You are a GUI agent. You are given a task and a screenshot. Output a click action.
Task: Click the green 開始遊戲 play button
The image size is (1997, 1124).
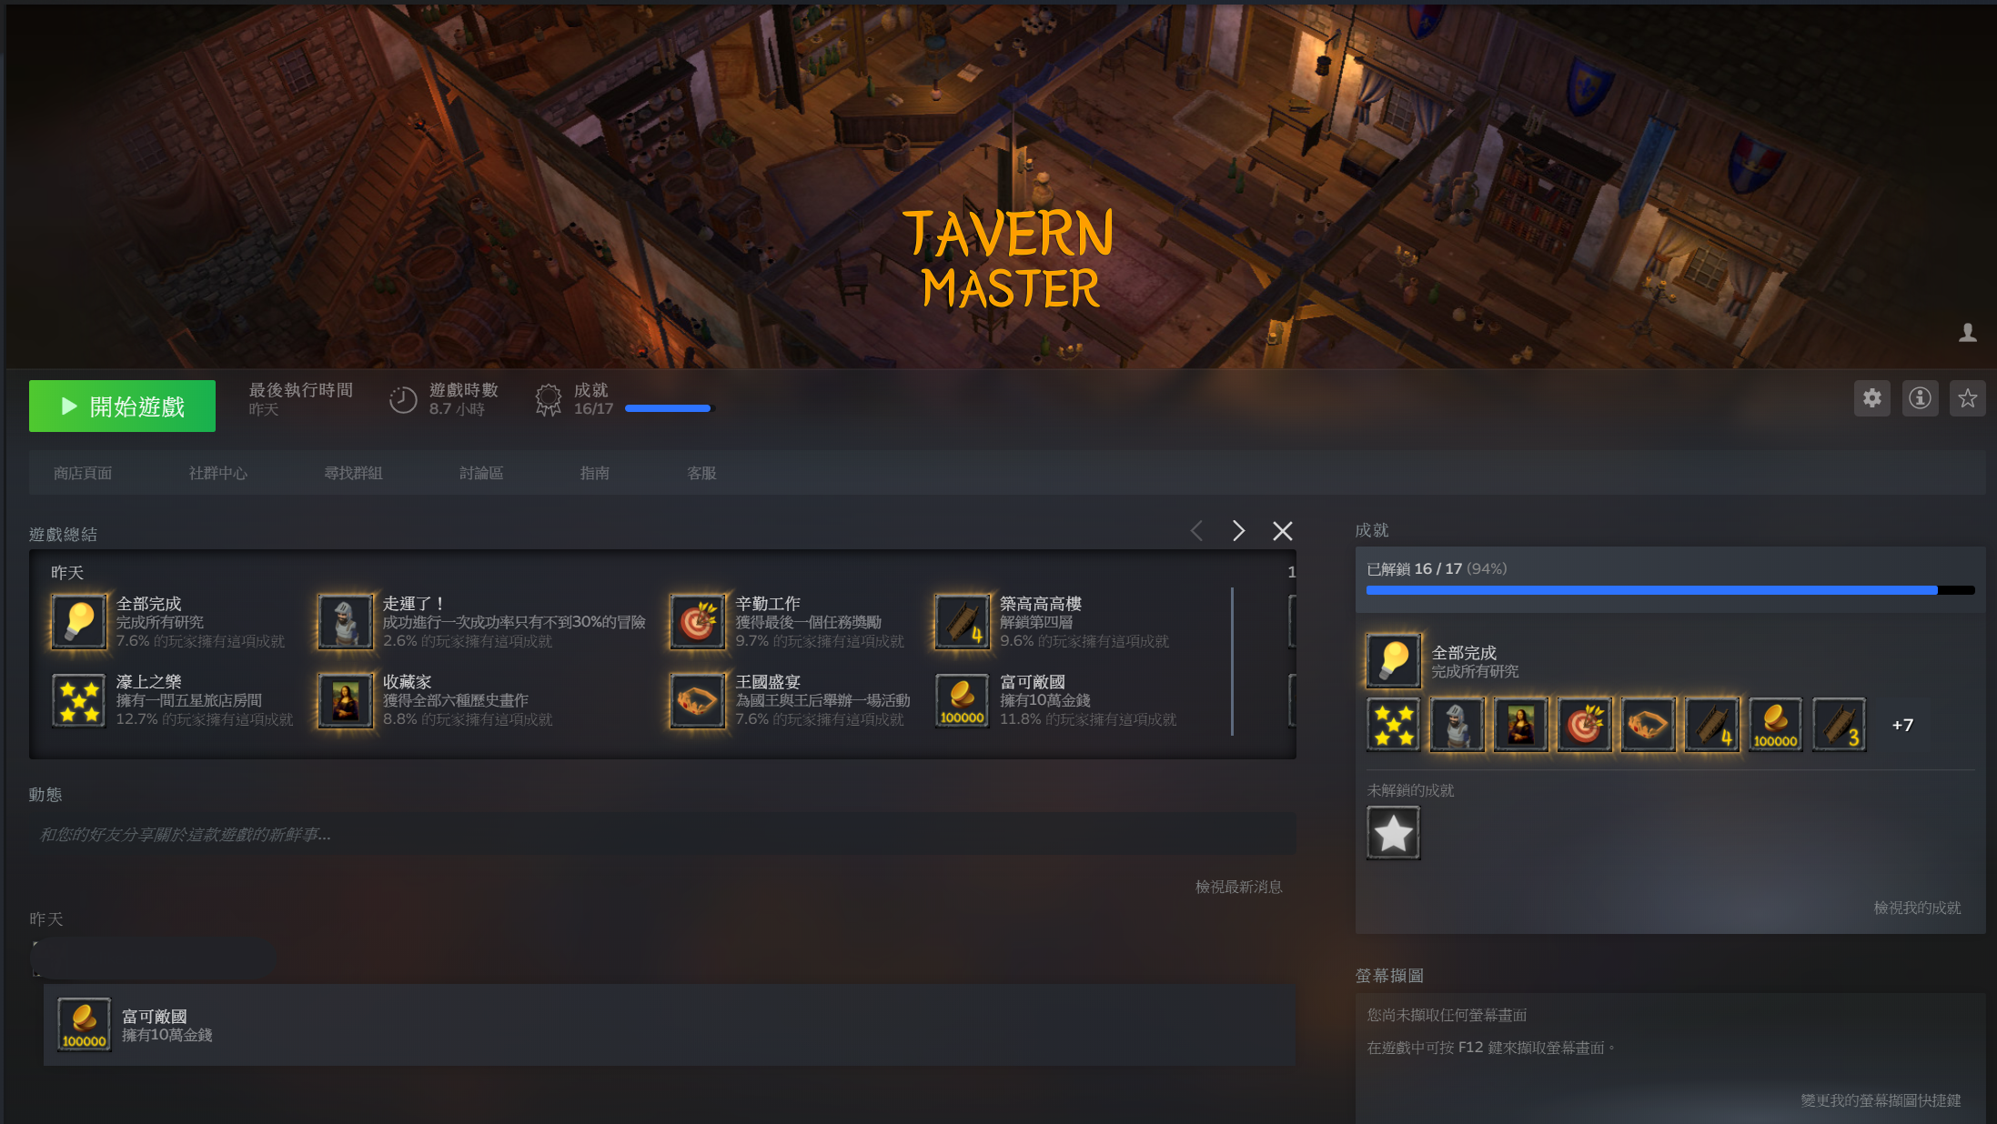click(122, 406)
